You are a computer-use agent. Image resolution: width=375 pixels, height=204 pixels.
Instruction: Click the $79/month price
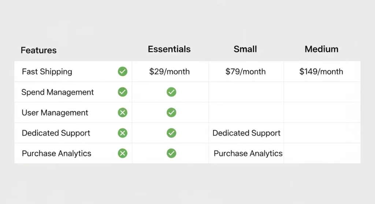(x=245, y=72)
